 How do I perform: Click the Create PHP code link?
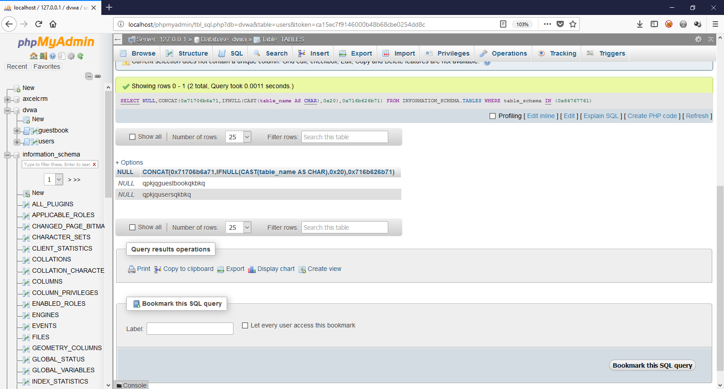click(x=652, y=116)
